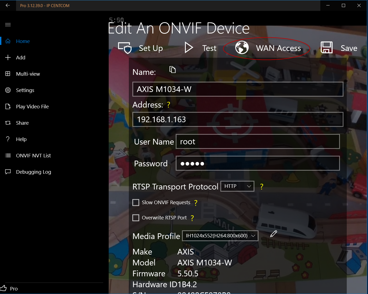Show help for Slow ONVIF Requests
This screenshot has height=294, width=368.
(x=196, y=203)
